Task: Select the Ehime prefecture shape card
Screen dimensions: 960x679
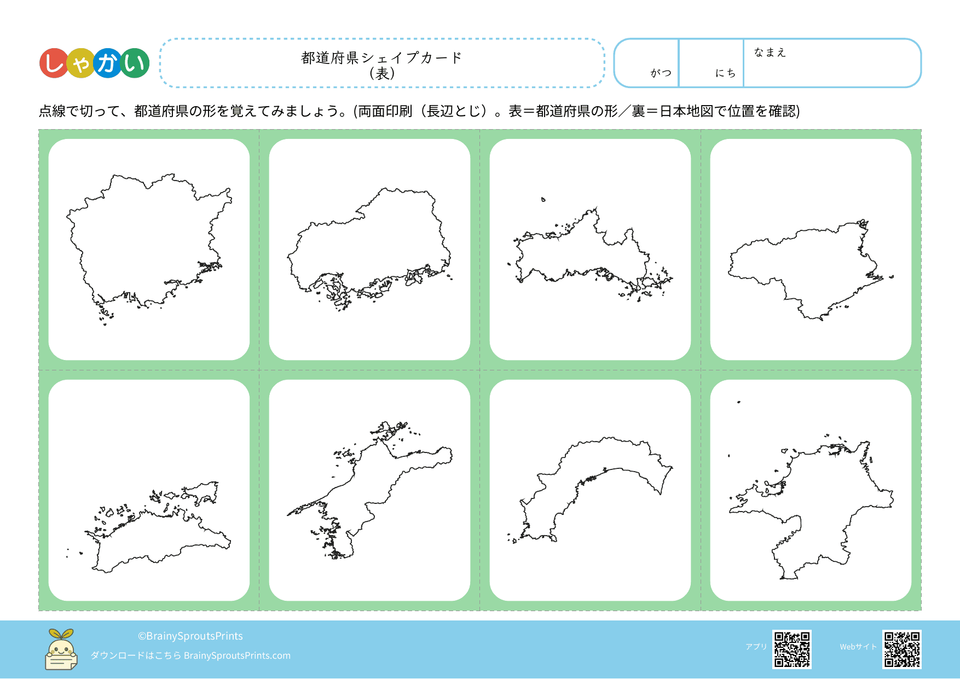Action: 369,490
